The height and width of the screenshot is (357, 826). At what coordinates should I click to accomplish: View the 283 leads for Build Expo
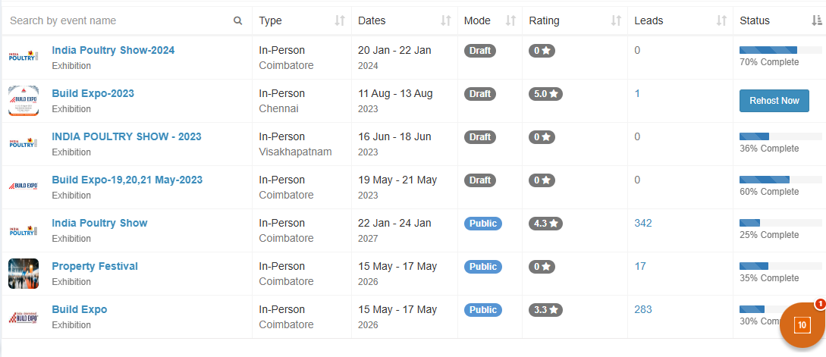(x=642, y=309)
